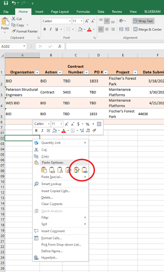Open the ribbon font size dropdown
The image size is (164, 272).
(x=82, y=21)
